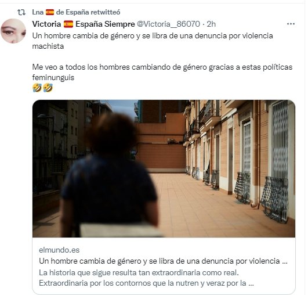The image size is (308, 295).
Task: Click the 'Me veo a todos los hombres' paragraph
Action: pos(162,72)
